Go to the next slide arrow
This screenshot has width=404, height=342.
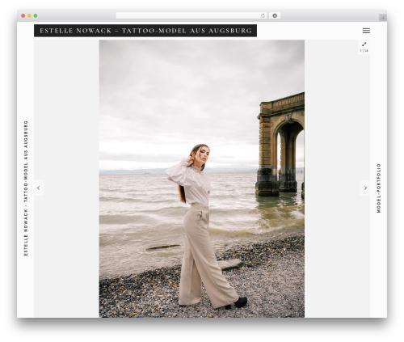[x=365, y=188]
